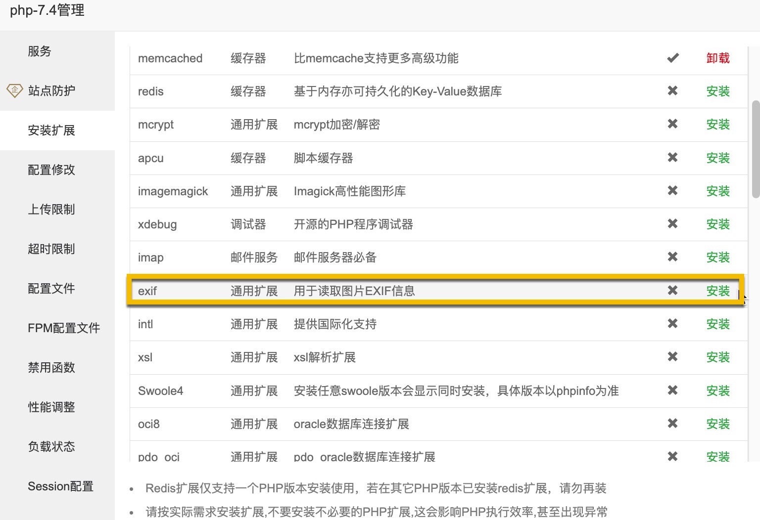Click the memcached extension name
This screenshot has height=520, width=760.
(x=170, y=58)
